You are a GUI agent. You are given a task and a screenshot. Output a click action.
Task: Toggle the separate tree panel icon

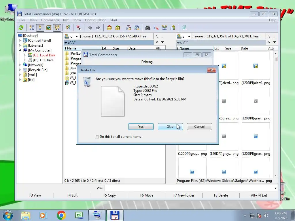(x=57, y=28)
